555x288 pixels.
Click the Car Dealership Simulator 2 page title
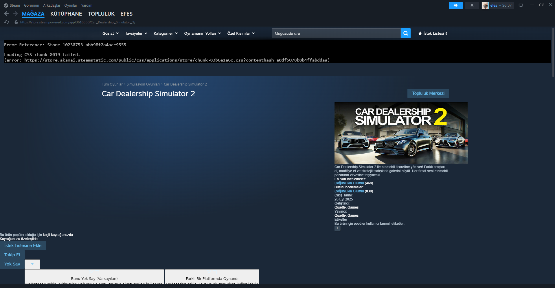click(x=148, y=94)
